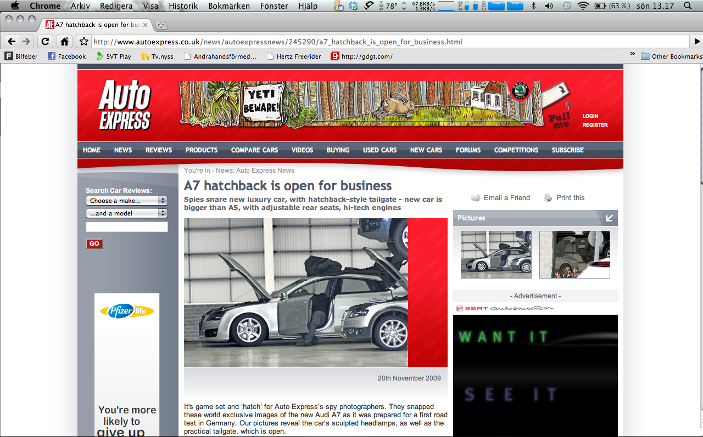Go to the browser Home page
The image size is (703, 437).
(x=64, y=41)
